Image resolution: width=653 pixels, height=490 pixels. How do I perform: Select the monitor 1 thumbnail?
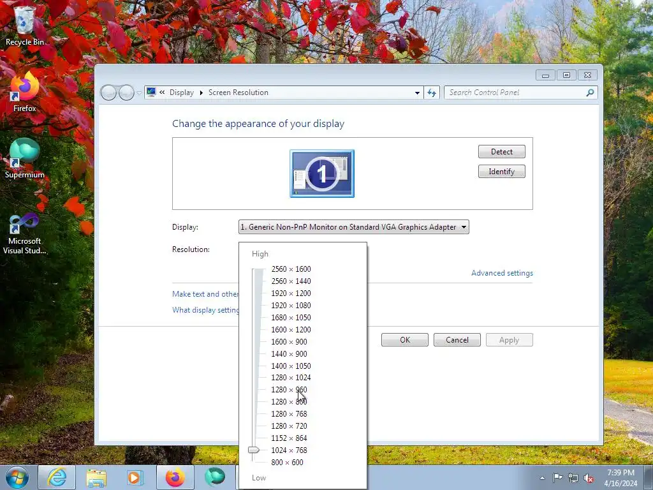click(322, 174)
